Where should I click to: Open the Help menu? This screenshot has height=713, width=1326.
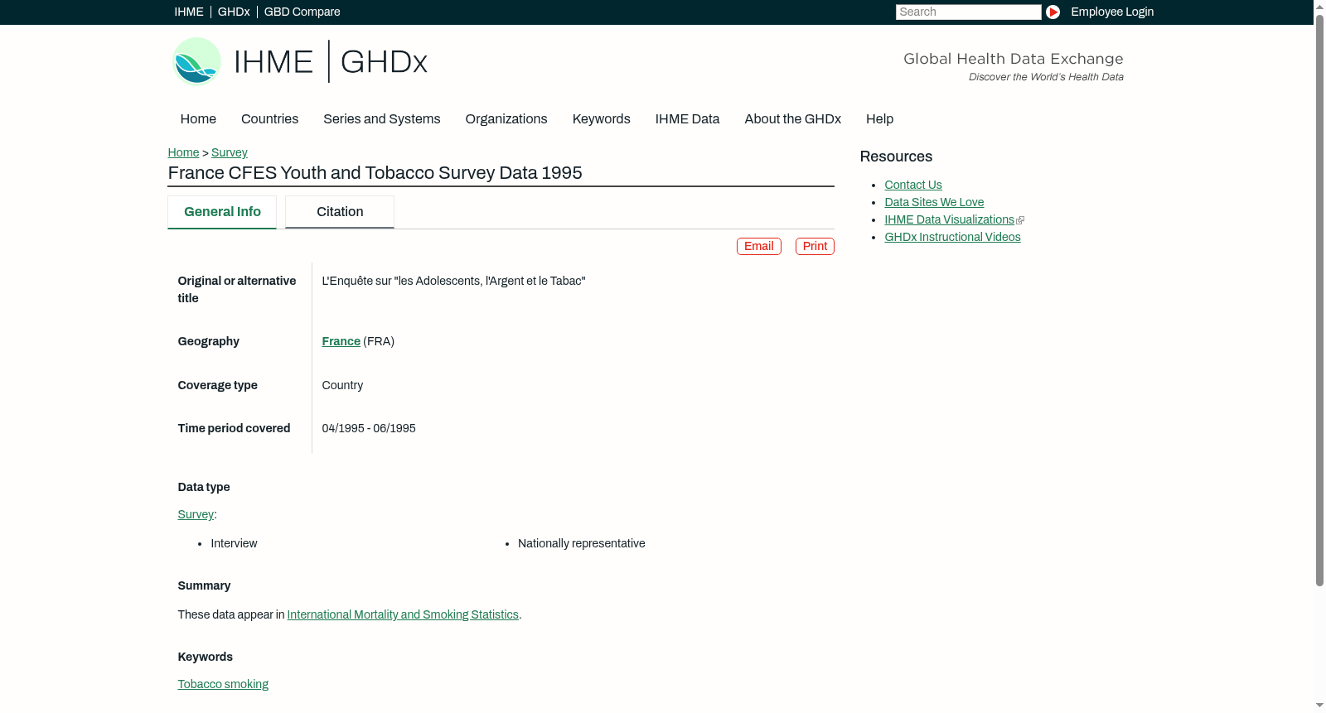[879, 119]
